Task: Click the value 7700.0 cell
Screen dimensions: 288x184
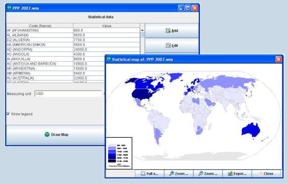Action: point(107,40)
